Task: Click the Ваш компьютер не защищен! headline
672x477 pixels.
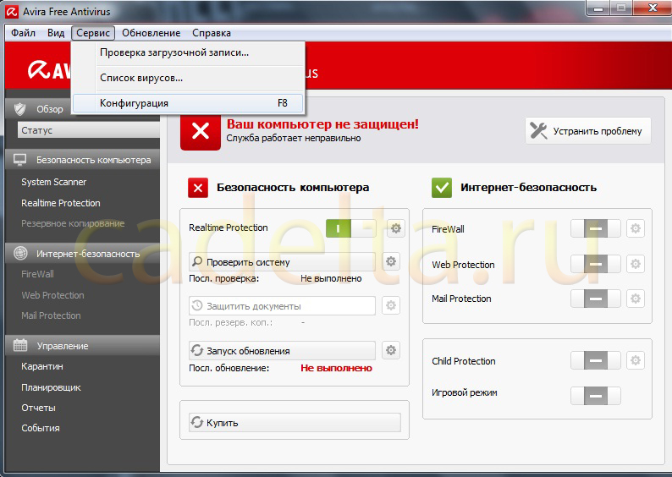Action: 322,124
